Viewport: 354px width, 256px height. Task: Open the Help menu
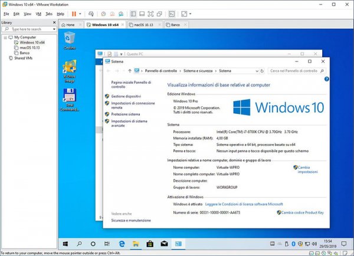point(60,14)
